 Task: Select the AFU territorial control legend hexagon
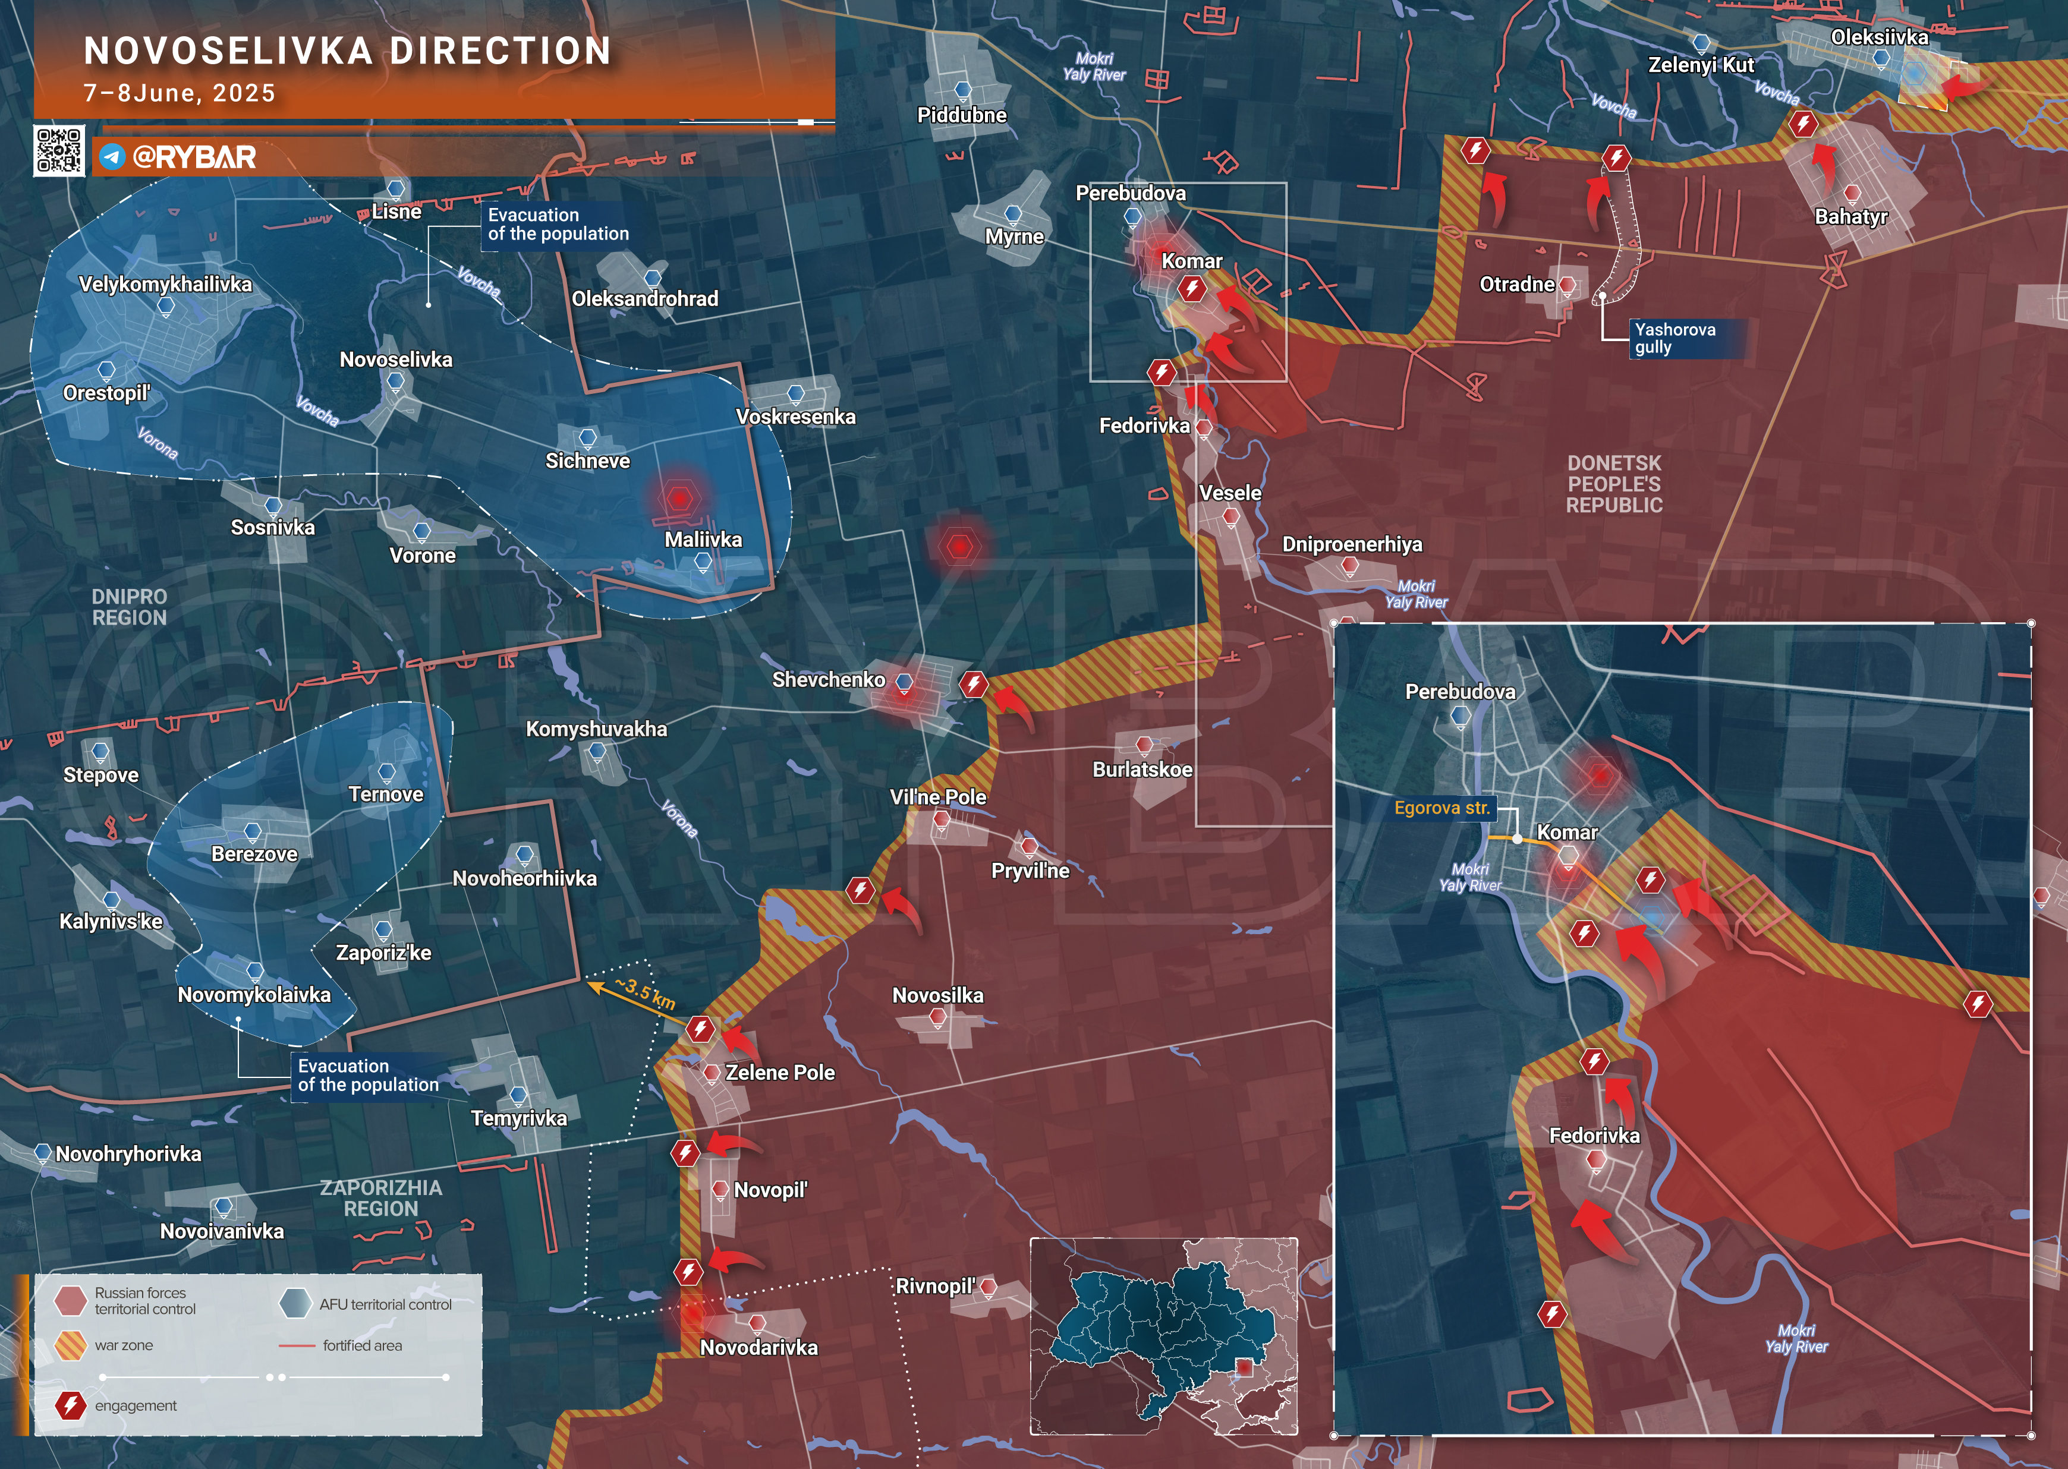[295, 1303]
